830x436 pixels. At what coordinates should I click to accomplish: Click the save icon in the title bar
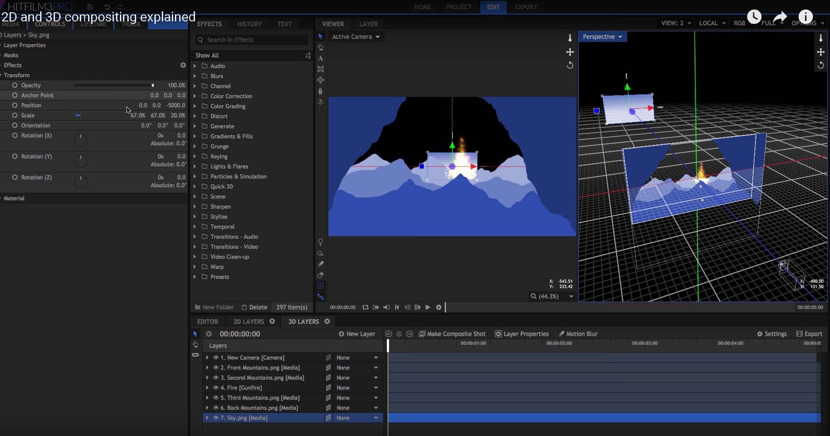point(90,7)
